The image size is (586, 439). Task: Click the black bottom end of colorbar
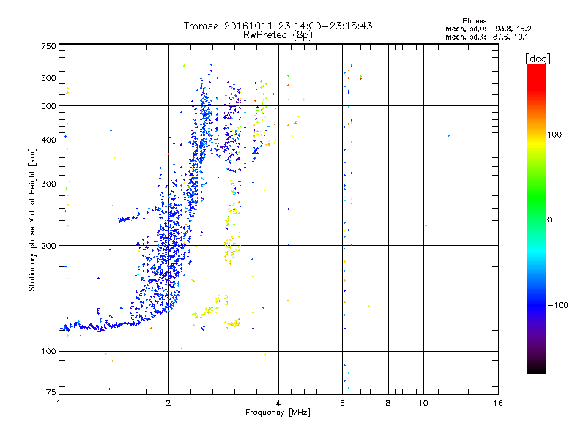point(536,368)
